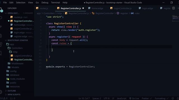Click the Controllers breadcrumb segment
Image resolution: width=179 pixels, height=100 pixels.
49,13
